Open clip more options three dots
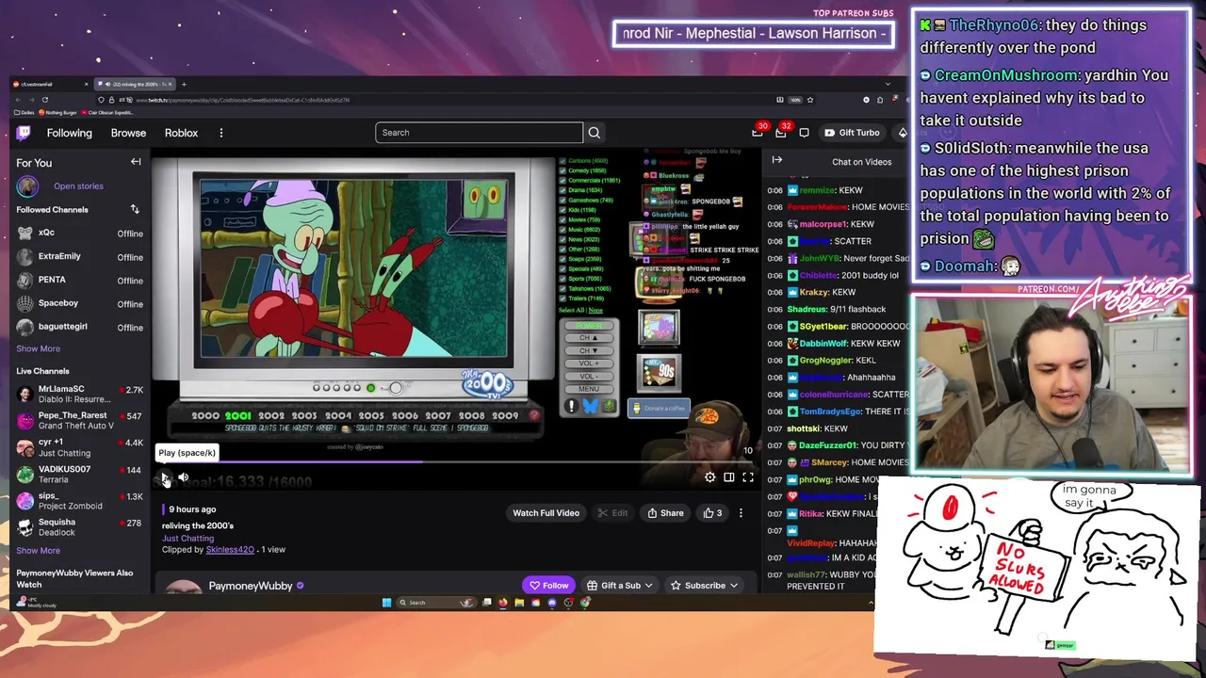The image size is (1206, 678). 741,513
